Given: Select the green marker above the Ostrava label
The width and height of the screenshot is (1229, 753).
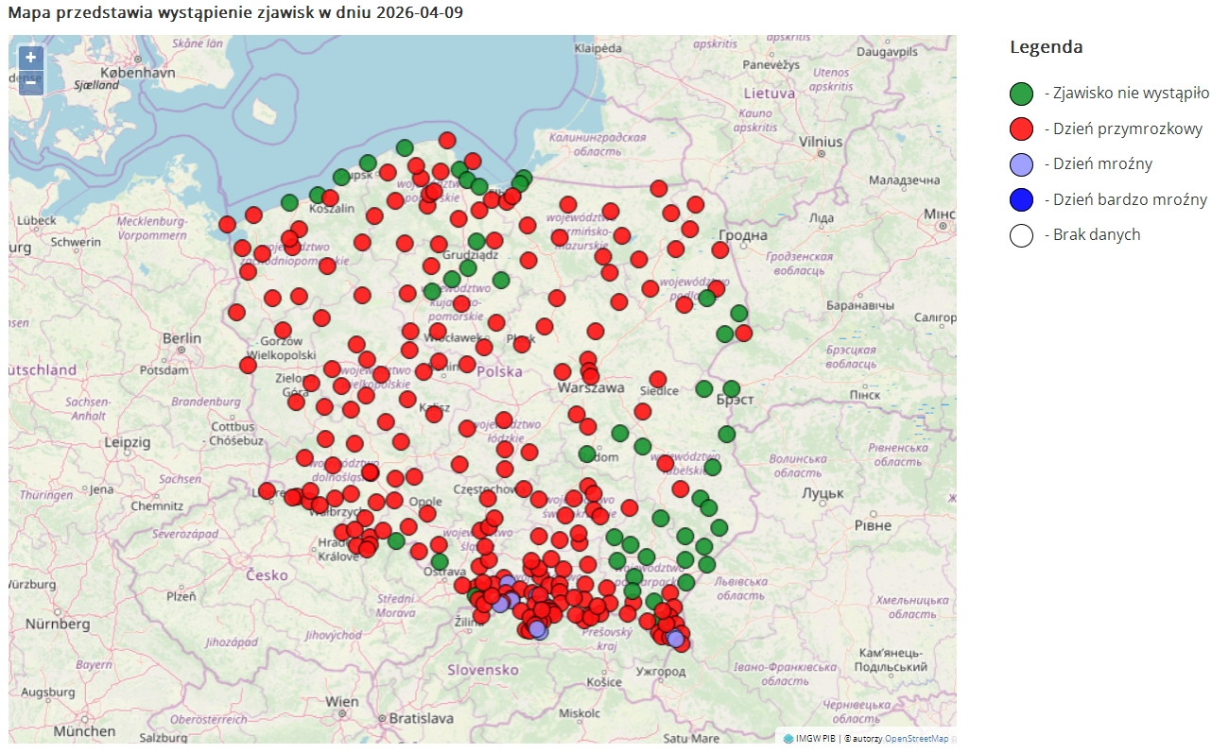Looking at the screenshot, I should (x=440, y=561).
